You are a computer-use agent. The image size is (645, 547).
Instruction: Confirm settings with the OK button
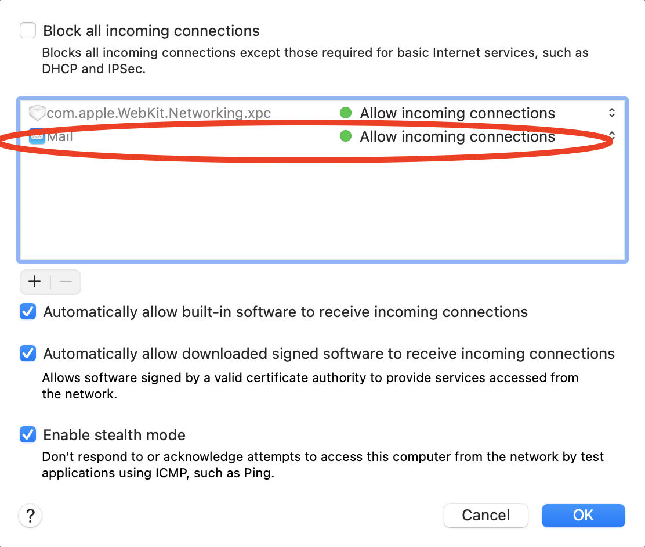tap(583, 515)
